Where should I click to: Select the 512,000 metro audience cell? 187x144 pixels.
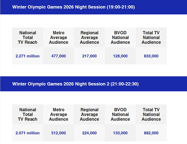59,133
